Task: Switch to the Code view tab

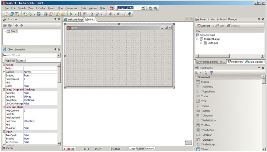Action: (132, 149)
